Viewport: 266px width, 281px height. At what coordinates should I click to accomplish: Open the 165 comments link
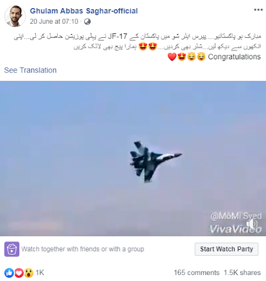197,273
